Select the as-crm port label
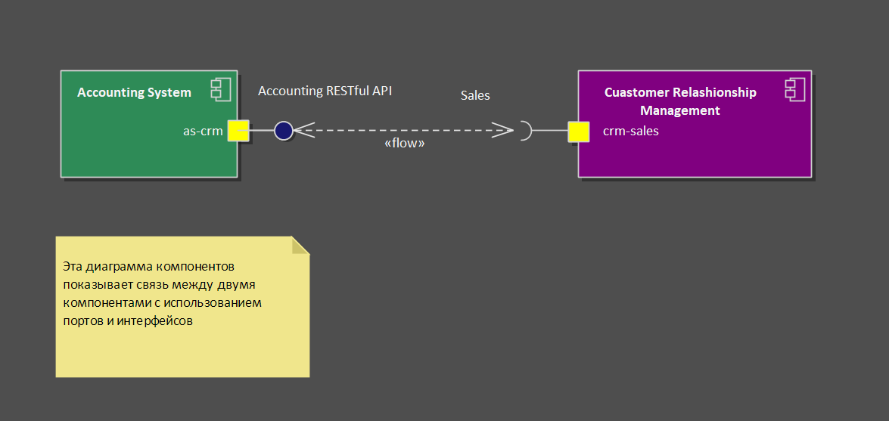The width and height of the screenshot is (889, 421). click(x=203, y=131)
